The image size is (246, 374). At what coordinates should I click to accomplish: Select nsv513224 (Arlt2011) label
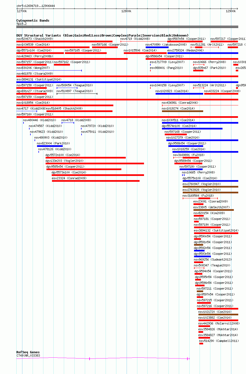tap(210, 85)
